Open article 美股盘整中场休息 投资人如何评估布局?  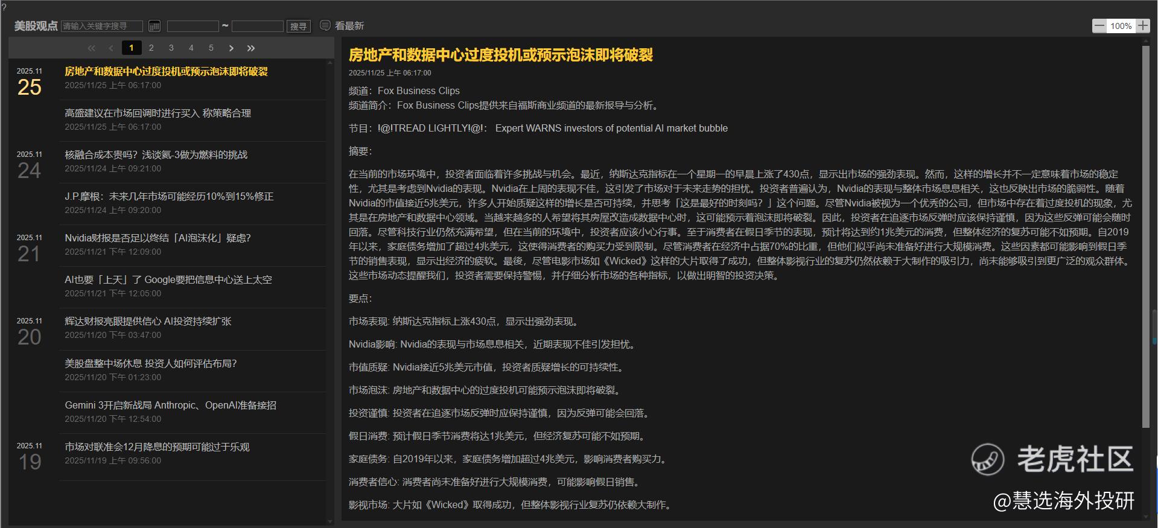[x=151, y=363]
